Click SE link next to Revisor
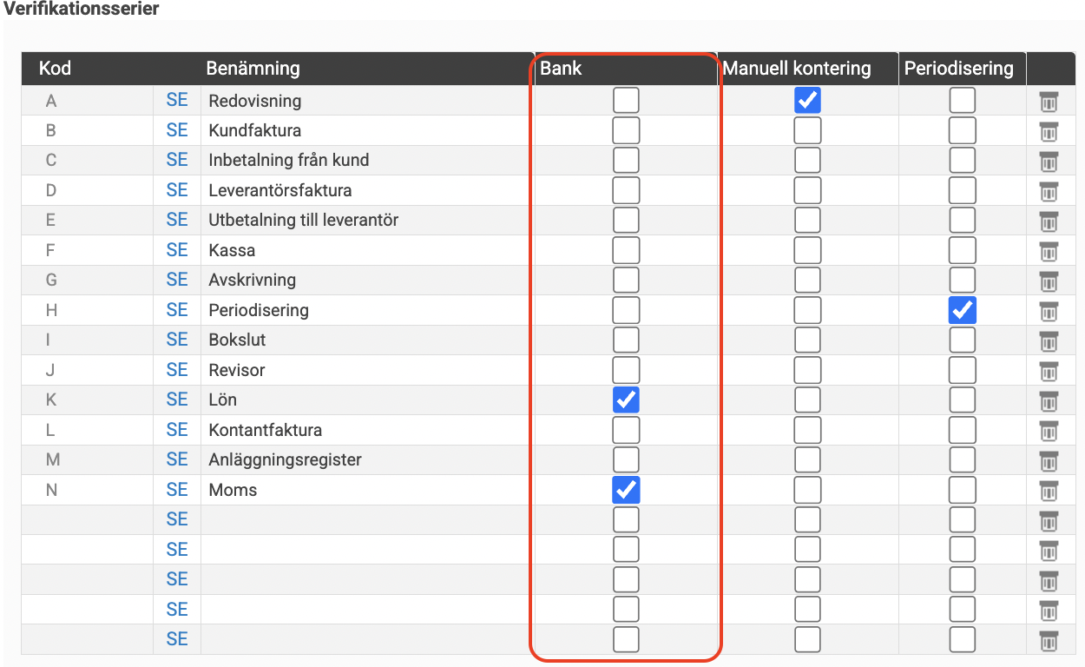Viewport: 1085px width, 667px height. click(177, 369)
